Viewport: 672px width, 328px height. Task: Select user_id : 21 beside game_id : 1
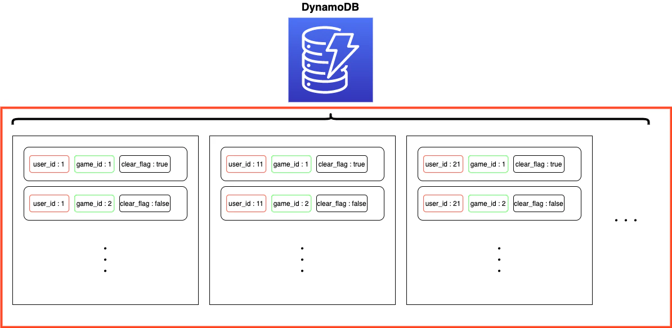[x=443, y=164]
